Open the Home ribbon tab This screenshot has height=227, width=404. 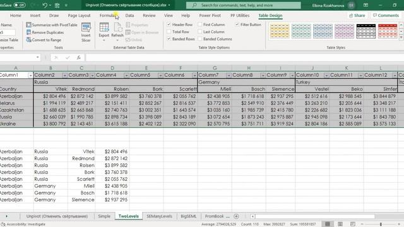pyautogui.click(x=16, y=15)
